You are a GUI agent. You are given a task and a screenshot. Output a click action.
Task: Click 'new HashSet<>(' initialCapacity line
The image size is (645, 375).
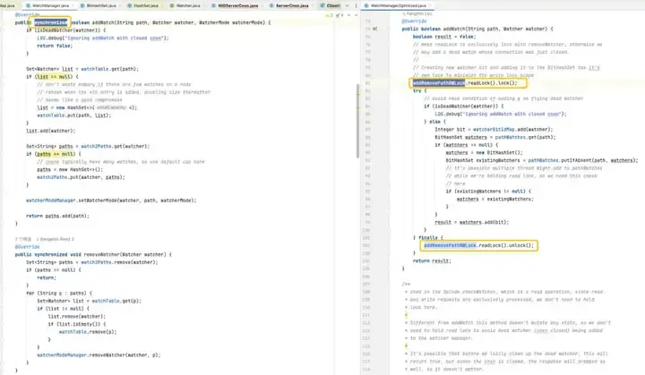87,107
